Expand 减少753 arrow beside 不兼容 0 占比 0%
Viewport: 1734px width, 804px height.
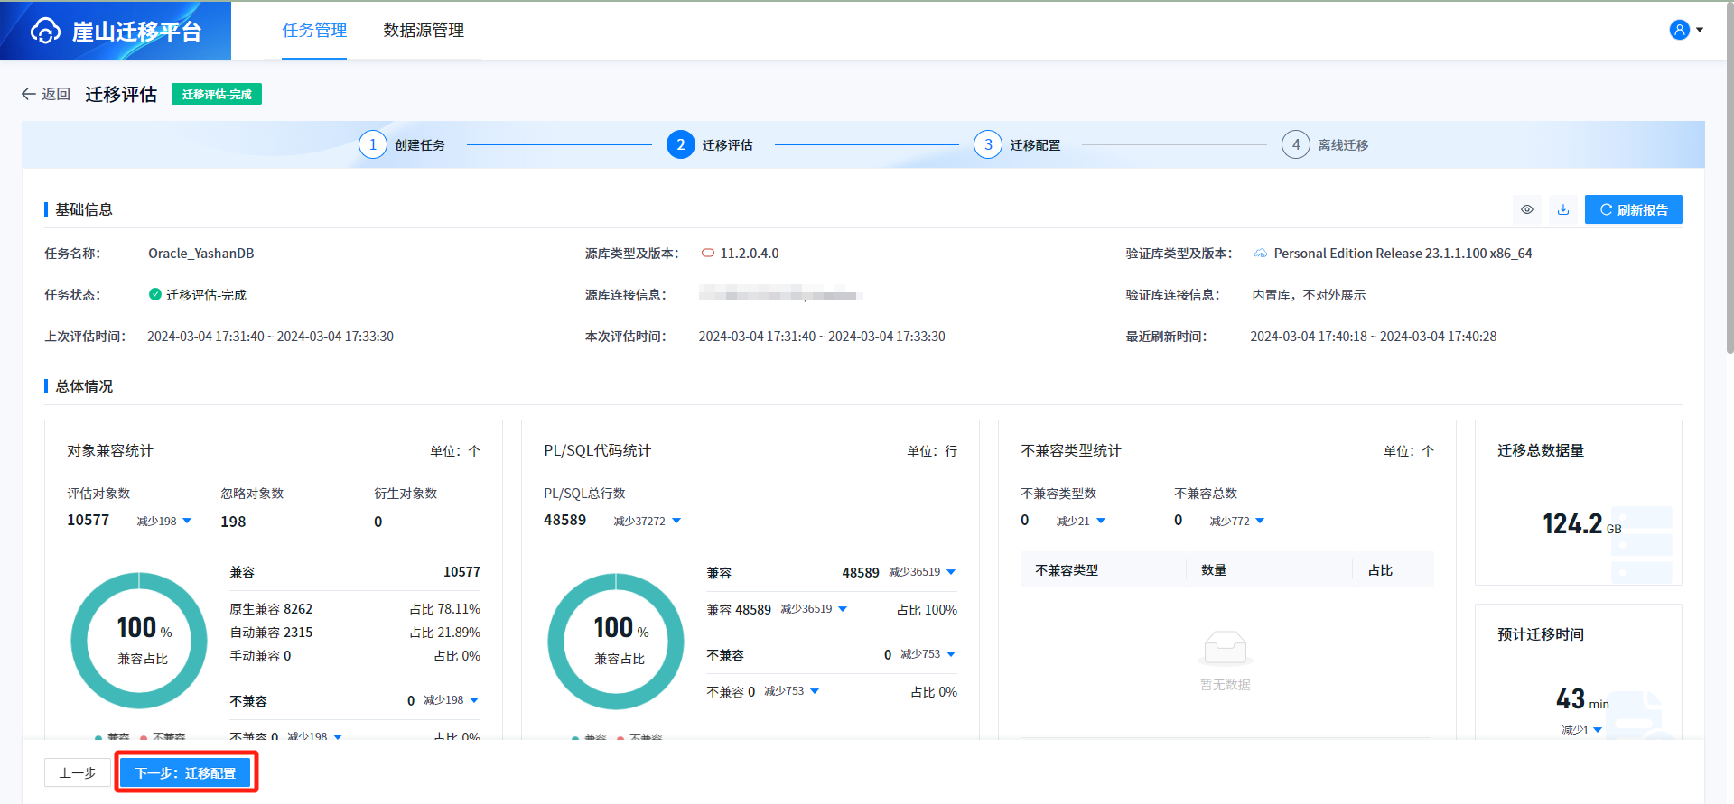[815, 691]
